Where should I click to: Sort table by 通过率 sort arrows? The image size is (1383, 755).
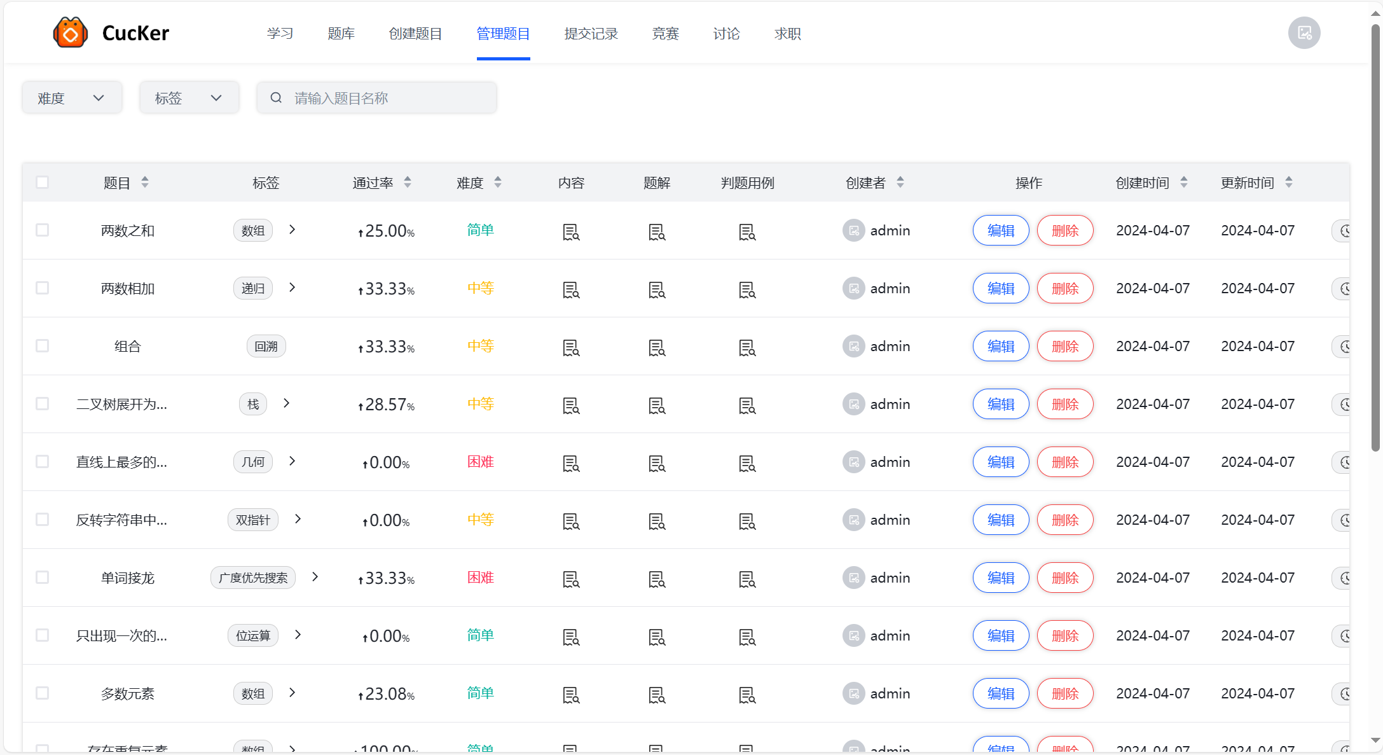click(408, 183)
